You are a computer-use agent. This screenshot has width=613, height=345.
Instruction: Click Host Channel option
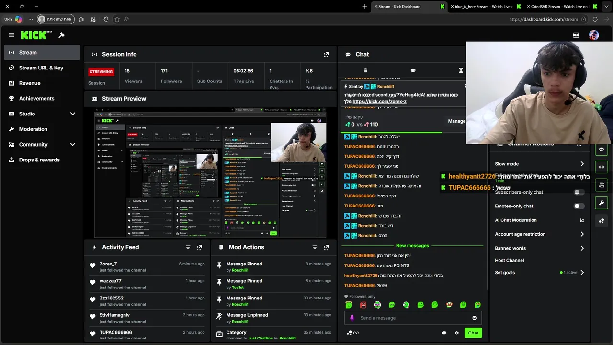pos(509,261)
